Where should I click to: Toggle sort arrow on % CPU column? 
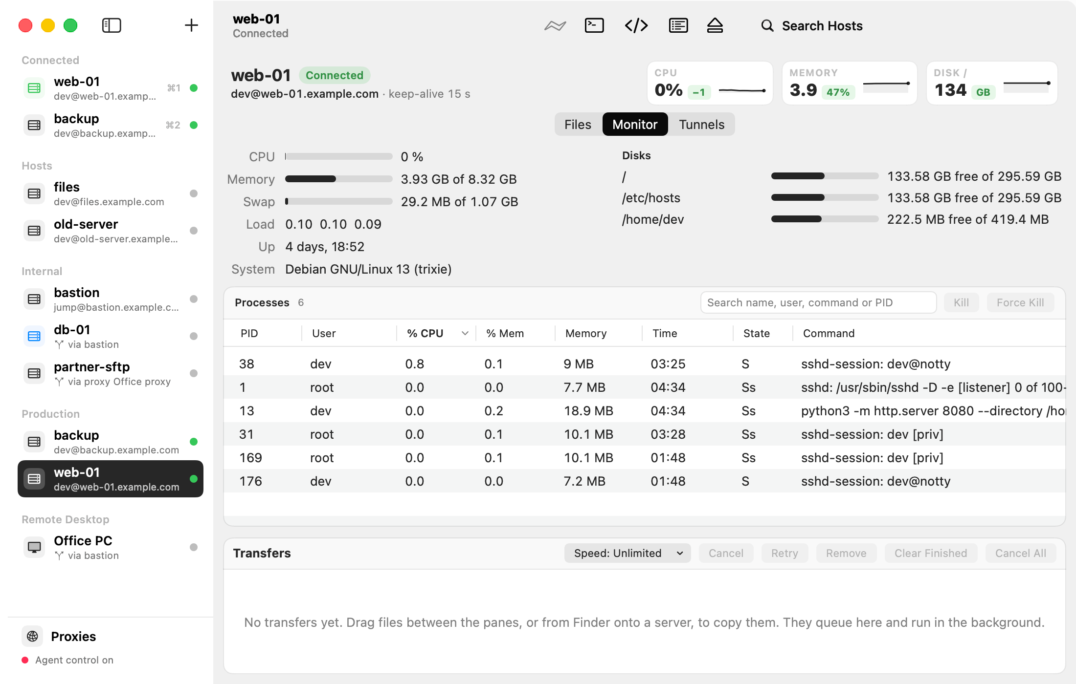pos(465,333)
